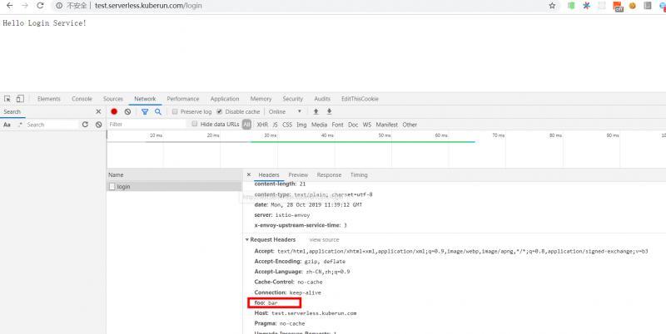Screen dimensions: 666x334
Task: Click the Name column header
Action: pyautogui.click(x=174, y=174)
